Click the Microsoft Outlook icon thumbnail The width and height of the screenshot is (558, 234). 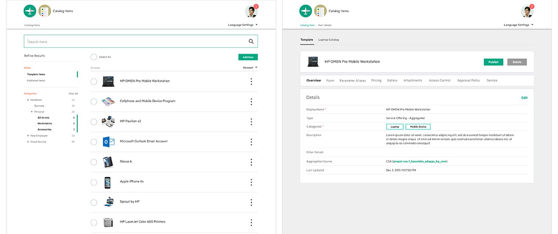coord(108,141)
